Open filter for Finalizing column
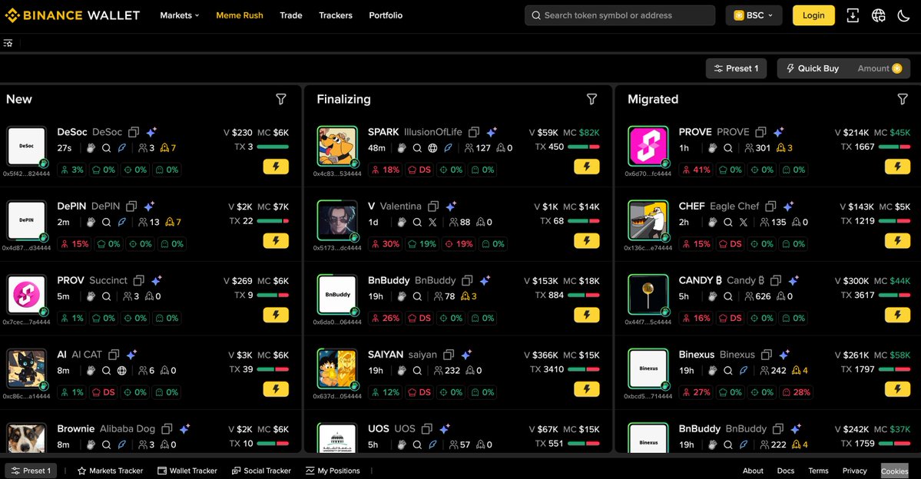Image resolution: width=921 pixels, height=479 pixels. click(592, 99)
